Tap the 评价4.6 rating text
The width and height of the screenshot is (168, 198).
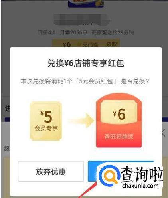(x=47, y=32)
